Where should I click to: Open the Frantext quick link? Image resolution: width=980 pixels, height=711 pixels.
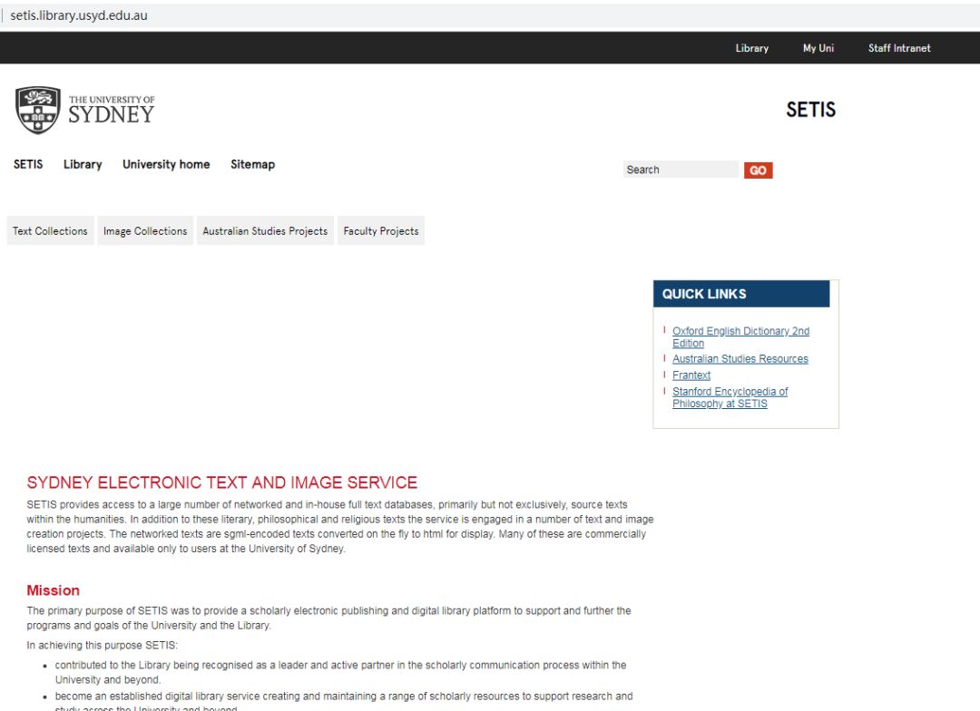[691, 375]
